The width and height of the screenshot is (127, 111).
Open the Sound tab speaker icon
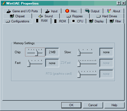pyautogui.click(x=41, y=16)
